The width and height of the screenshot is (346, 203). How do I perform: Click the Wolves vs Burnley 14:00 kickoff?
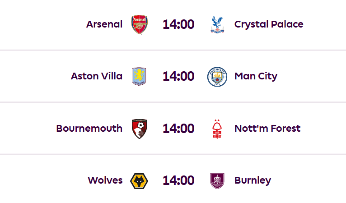(x=178, y=180)
